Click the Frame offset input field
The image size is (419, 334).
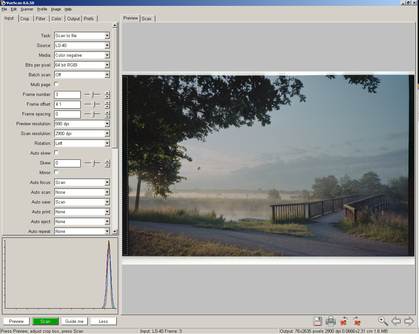tap(67, 104)
